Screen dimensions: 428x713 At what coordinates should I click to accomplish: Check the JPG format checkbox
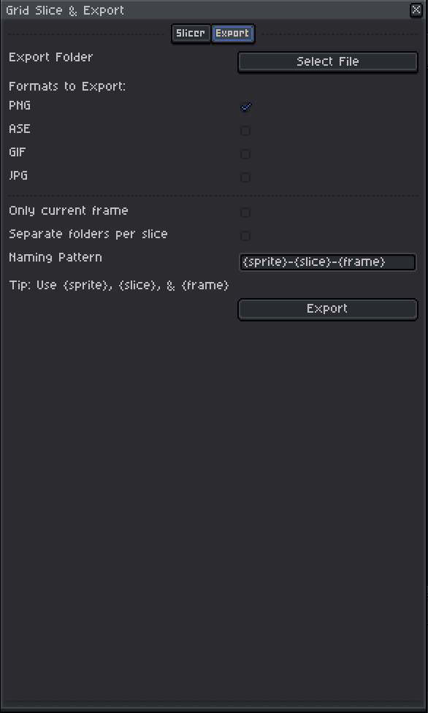(245, 178)
